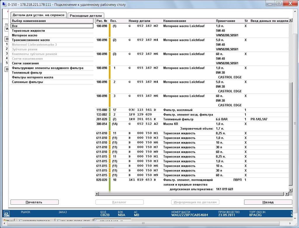Click the remote session bottom scrollbar right arrow

point(290,223)
